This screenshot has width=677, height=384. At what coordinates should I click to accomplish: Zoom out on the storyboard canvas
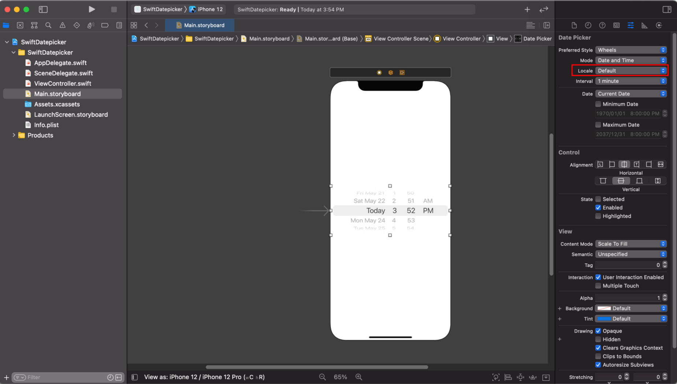point(323,377)
